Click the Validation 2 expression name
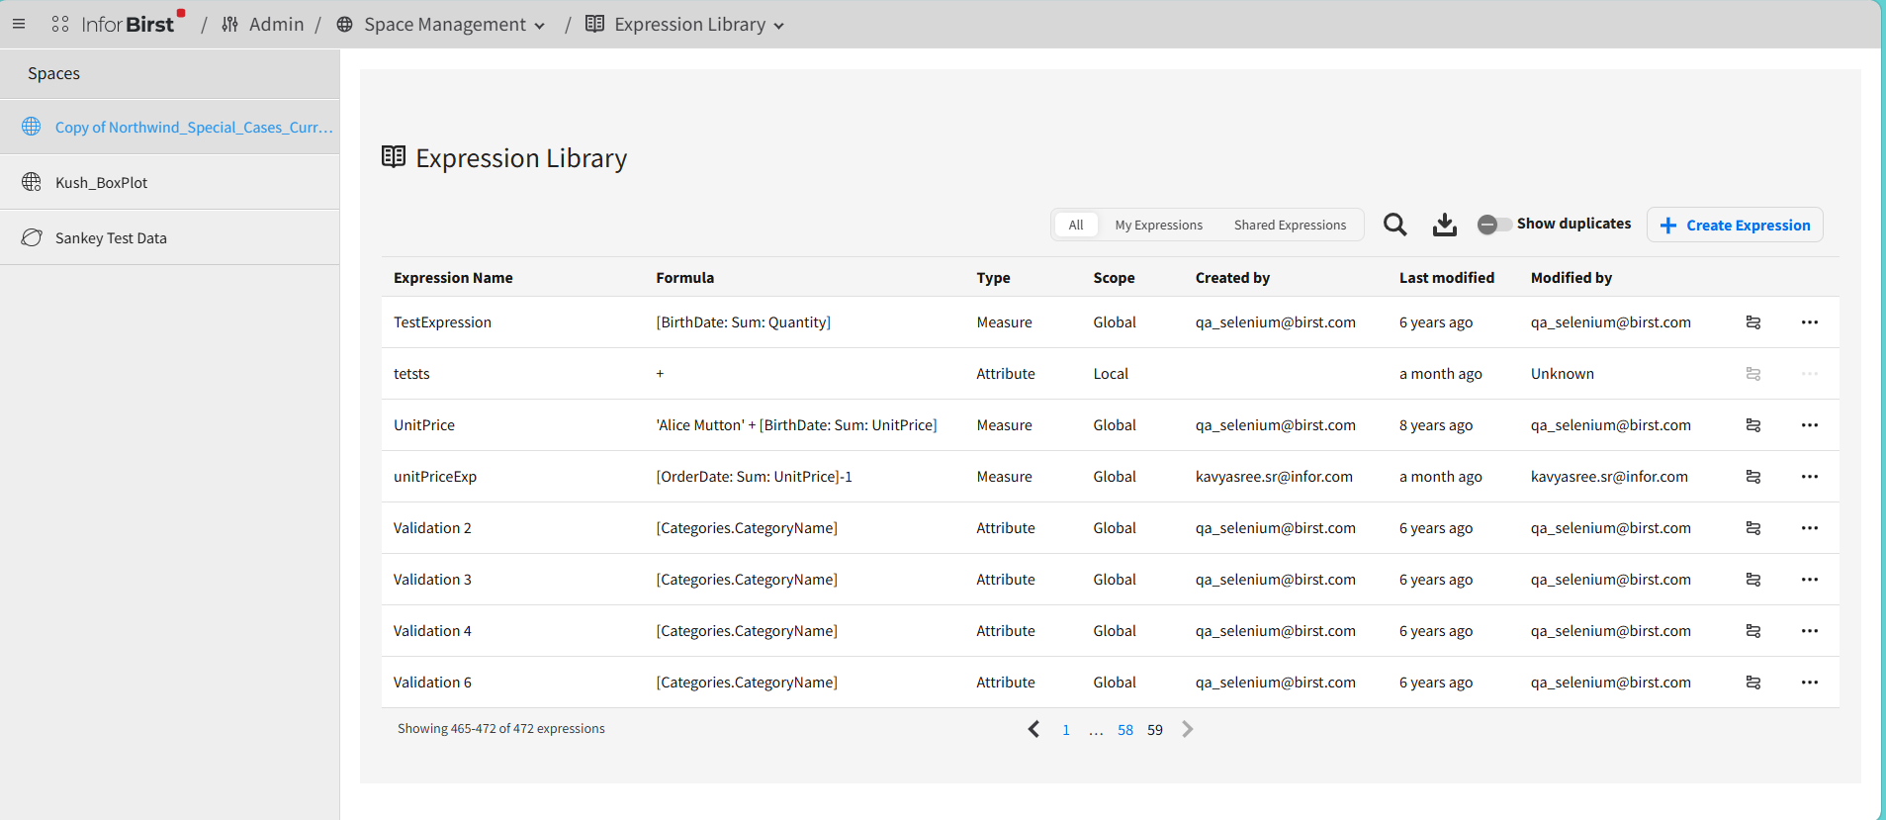Viewport: 1886px width, 820px height. coord(432,528)
